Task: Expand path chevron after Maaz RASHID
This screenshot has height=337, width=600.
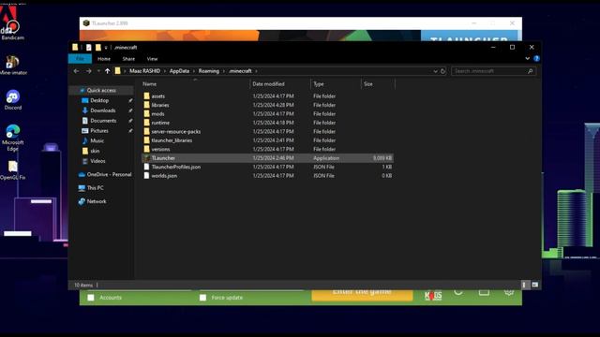Action: tap(165, 71)
